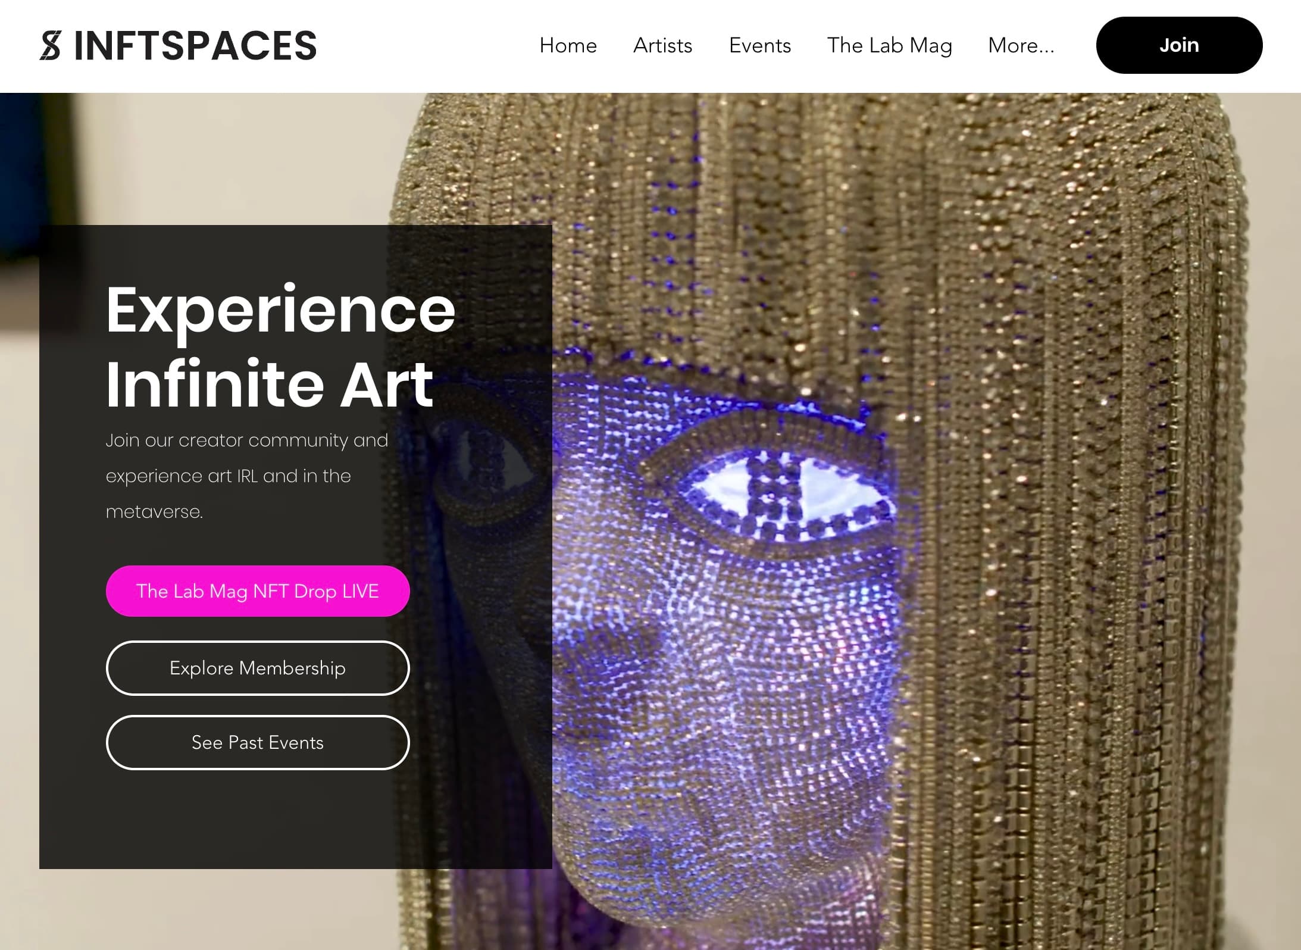
Task: Select The Lab Mag in navigation
Action: [890, 45]
